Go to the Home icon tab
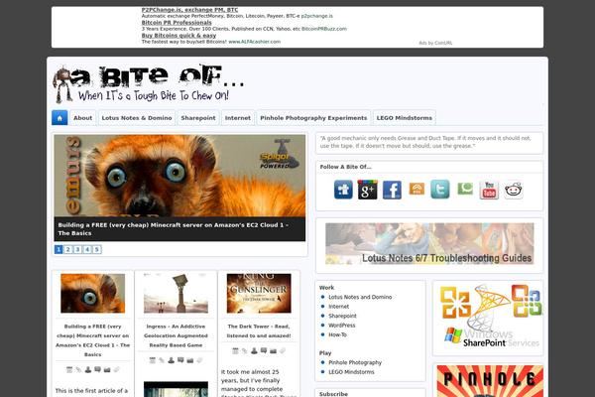Screen dimensions: 595x397 pos(59,118)
